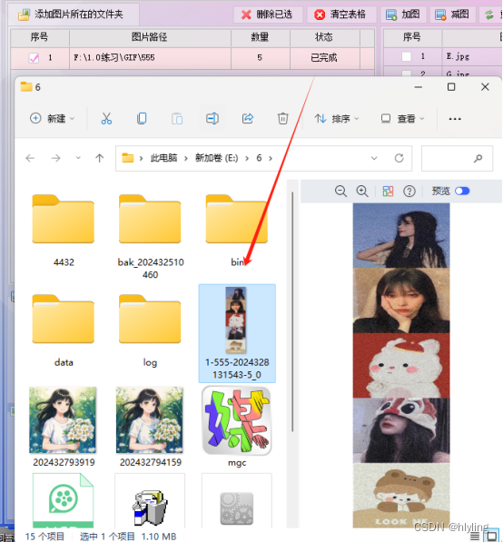503x542 pixels.
Task: Select the 状态 column header
Action: pos(324,37)
